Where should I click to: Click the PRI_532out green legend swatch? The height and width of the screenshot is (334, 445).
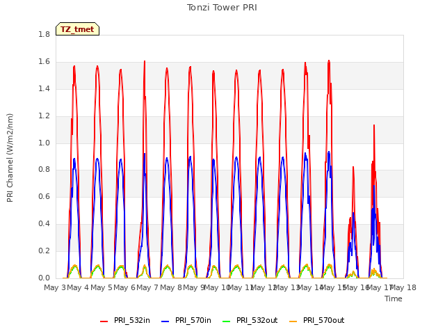tap(226, 321)
